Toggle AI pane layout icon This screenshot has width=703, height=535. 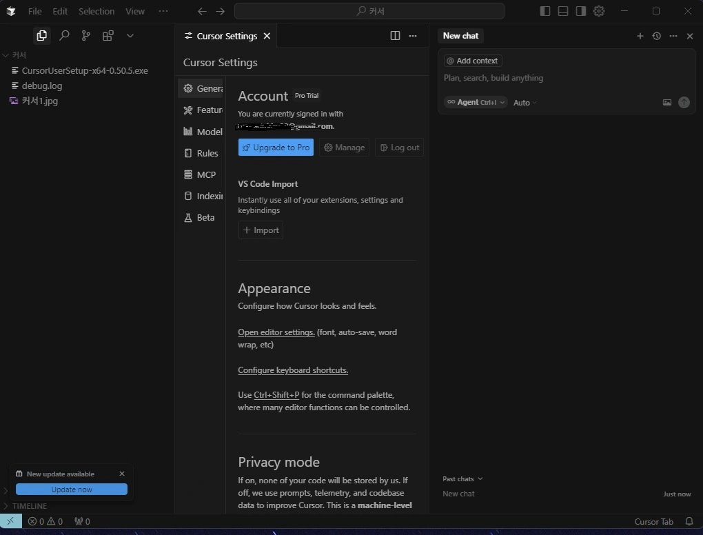coord(580,11)
